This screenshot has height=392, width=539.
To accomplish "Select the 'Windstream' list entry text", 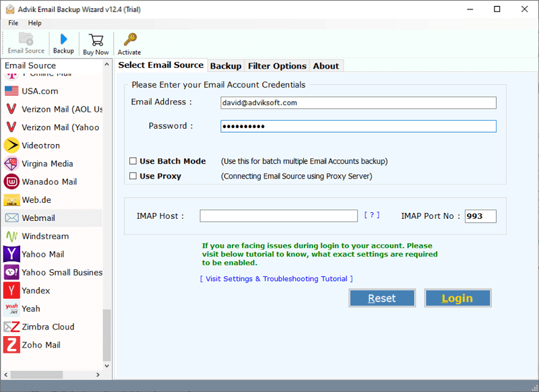I will [x=45, y=236].
